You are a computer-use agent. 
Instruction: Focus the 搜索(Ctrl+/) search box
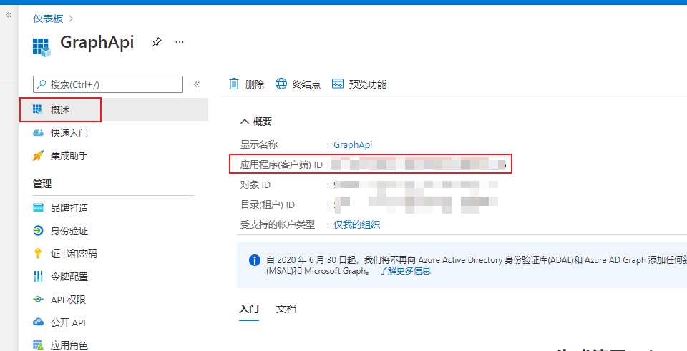tap(108, 84)
